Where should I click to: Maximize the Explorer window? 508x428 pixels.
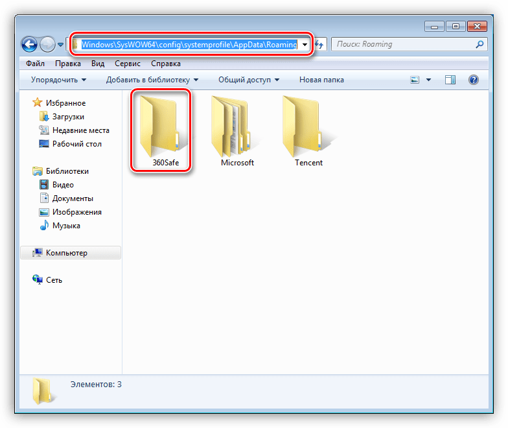(456, 26)
